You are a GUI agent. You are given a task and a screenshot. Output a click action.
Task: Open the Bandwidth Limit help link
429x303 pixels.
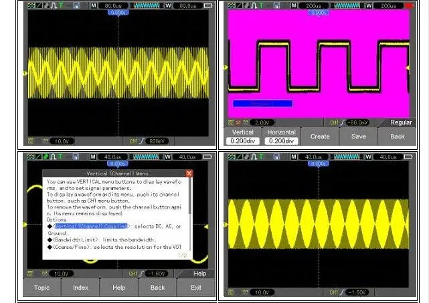(x=75, y=240)
